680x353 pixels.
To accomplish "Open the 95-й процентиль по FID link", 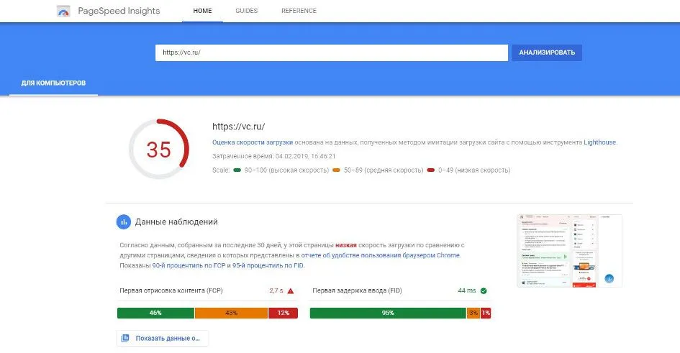I will (268, 265).
